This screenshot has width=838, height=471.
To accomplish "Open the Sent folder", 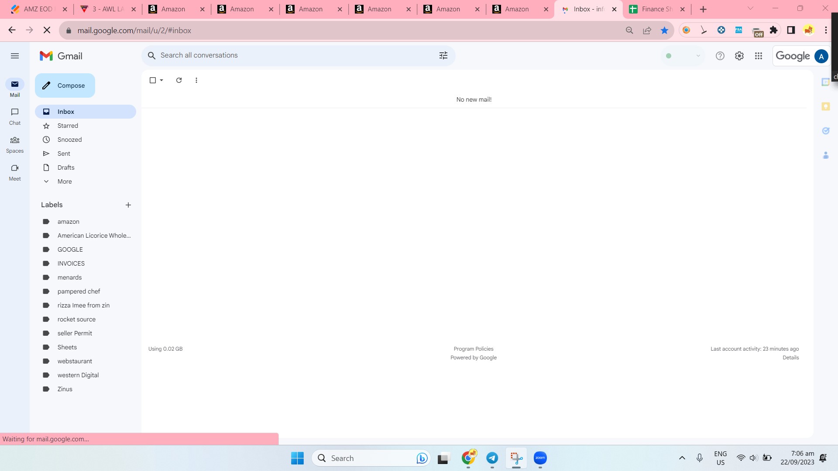I will tap(86, 154).
